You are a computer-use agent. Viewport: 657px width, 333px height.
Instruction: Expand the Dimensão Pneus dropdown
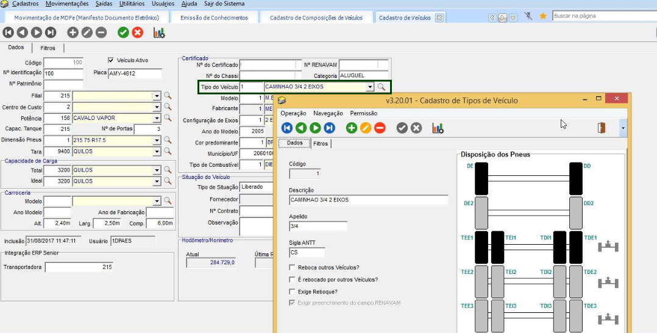[157, 140]
